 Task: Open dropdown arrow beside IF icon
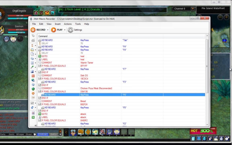pos(35,103)
